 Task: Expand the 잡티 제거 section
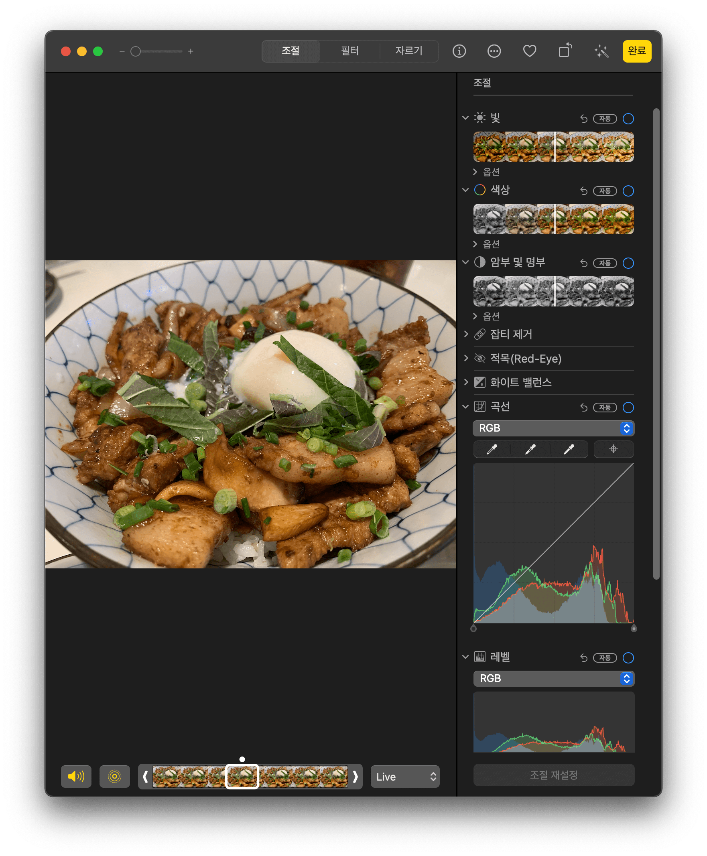(x=466, y=334)
